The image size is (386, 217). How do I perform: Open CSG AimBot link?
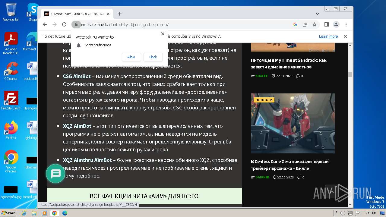[x=77, y=76]
